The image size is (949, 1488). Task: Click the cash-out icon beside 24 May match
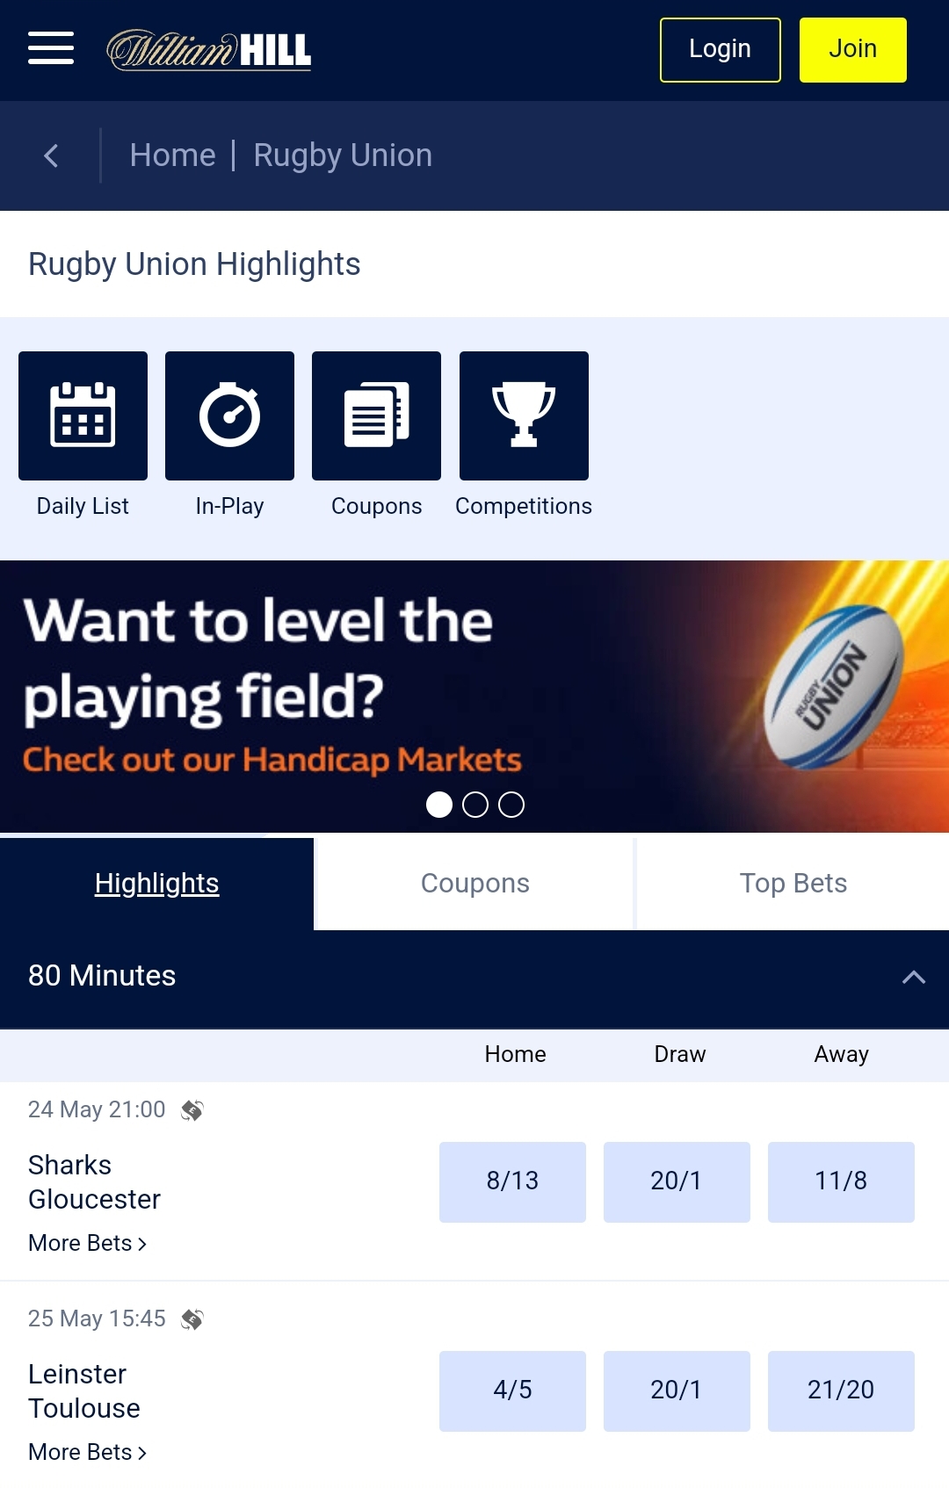point(192,1109)
